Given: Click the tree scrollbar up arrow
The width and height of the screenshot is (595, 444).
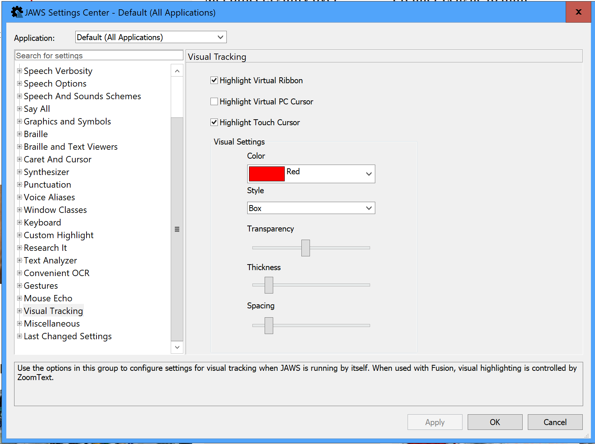Looking at the screenshot, I should 177,71.
